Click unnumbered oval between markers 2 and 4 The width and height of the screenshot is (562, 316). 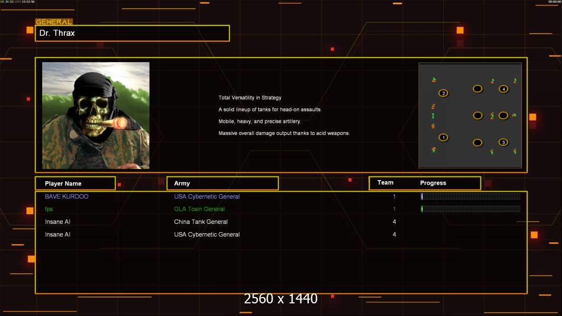click(x=478, y=89)
